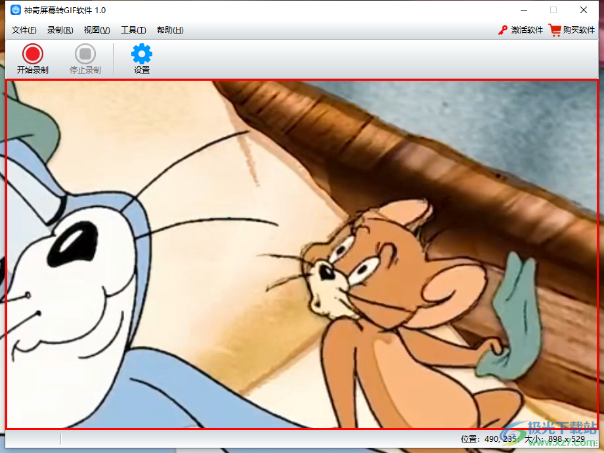Open the 录制(R) menu
This screenshot has height=453, width=604.
pyautogui.click(x=60, y=30)
